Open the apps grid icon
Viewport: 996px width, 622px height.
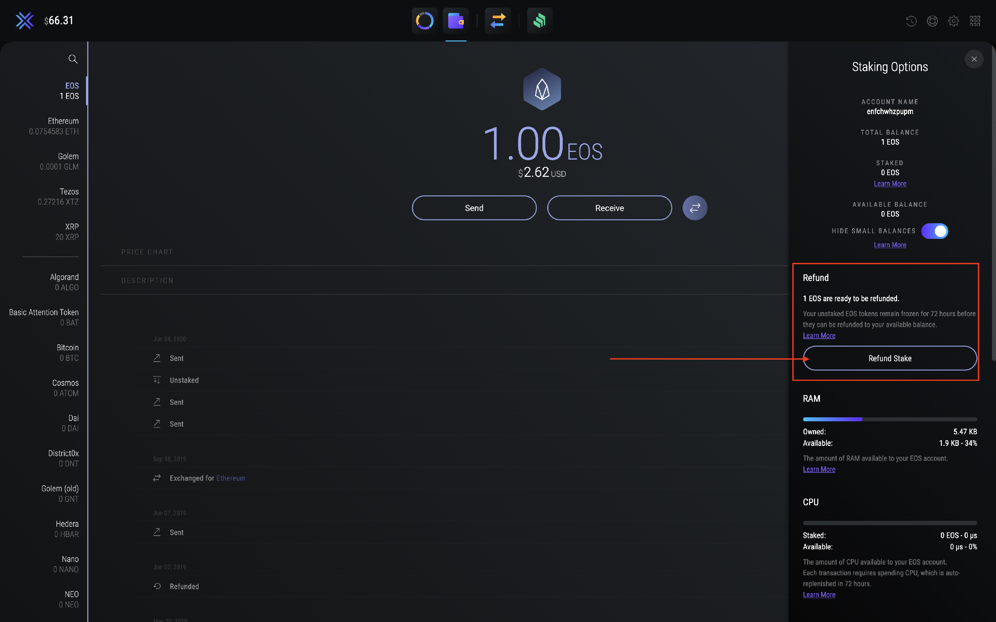975,21
